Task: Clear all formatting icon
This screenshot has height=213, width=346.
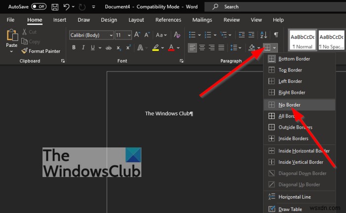Action: point(177,35)
